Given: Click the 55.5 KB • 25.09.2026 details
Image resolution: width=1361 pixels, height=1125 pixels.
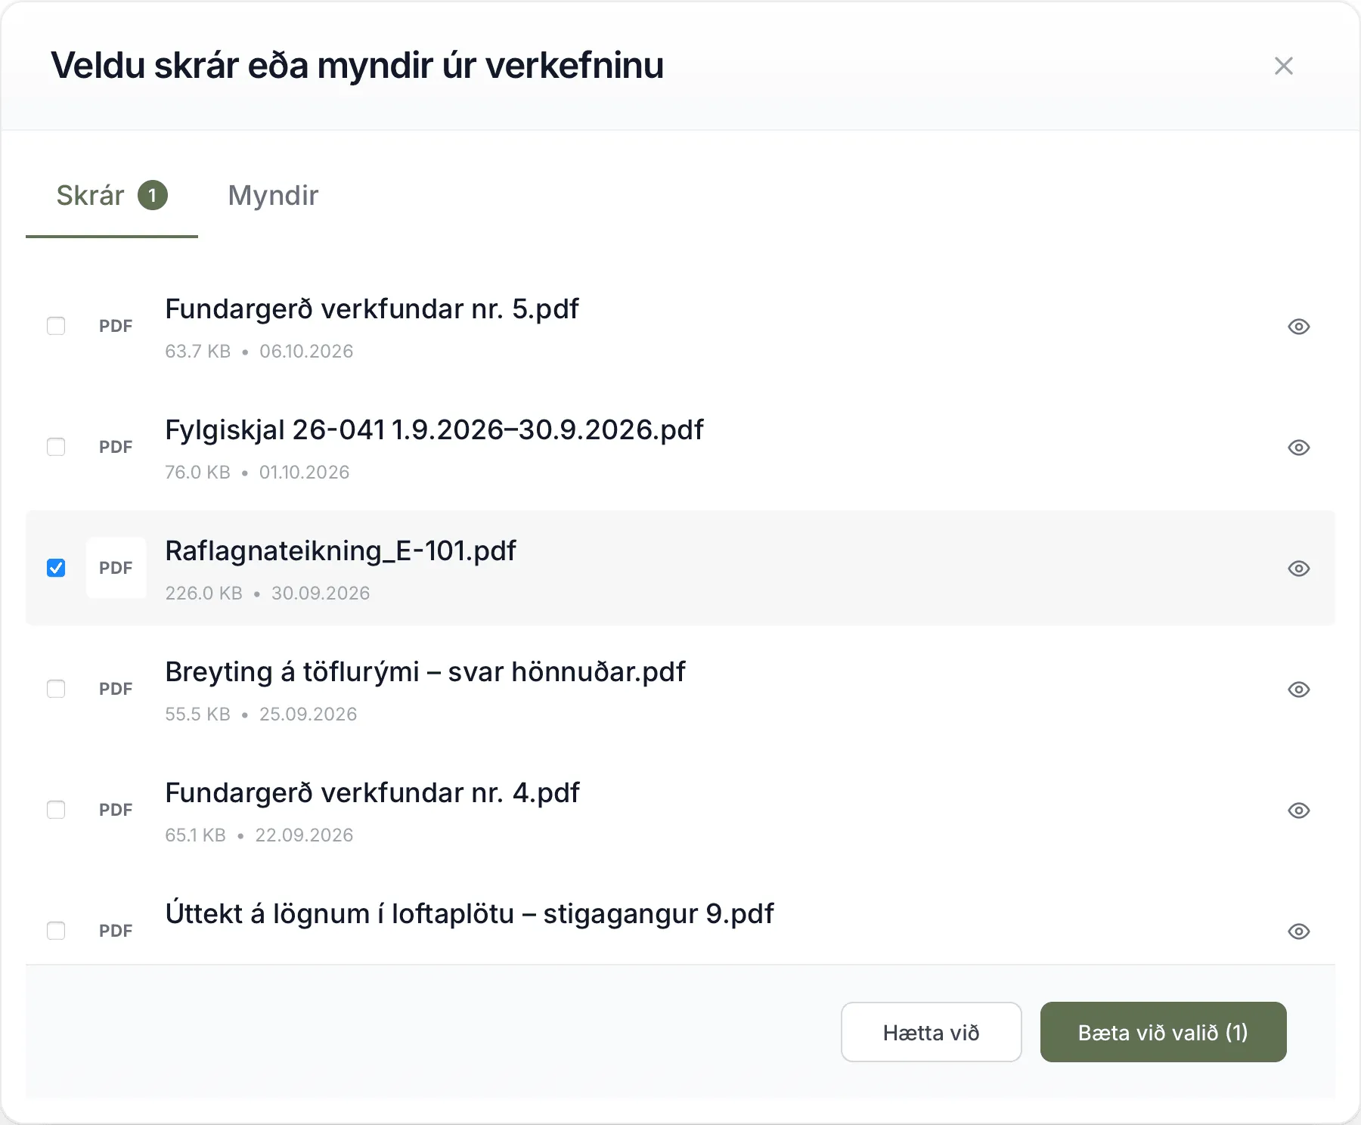Looking at the screenshot, I should (x=261, y=714).
